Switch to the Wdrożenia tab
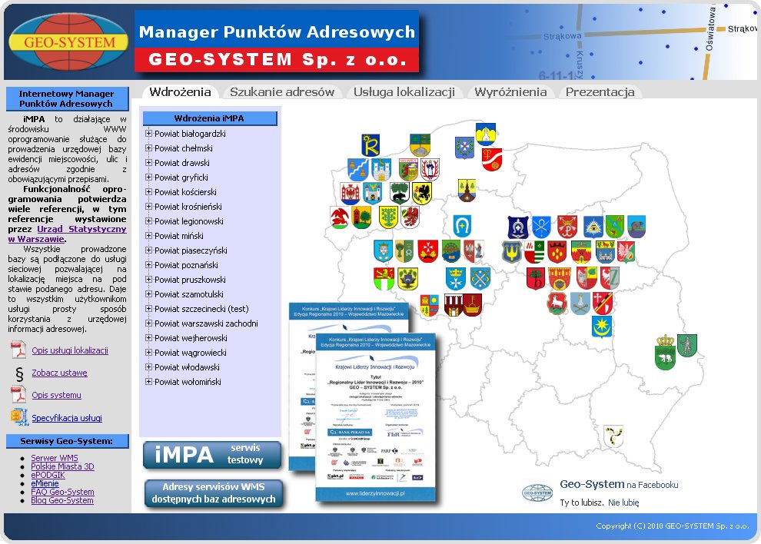 click(x=180, y=91)
